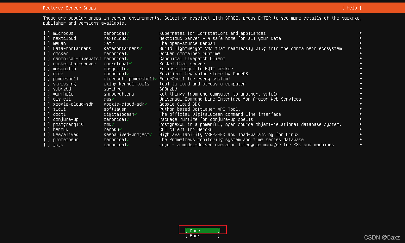The image size is (405, 243).
Task: Click publisher name keepalived-project
Action: pyautogui.click(x=127, y=134)
